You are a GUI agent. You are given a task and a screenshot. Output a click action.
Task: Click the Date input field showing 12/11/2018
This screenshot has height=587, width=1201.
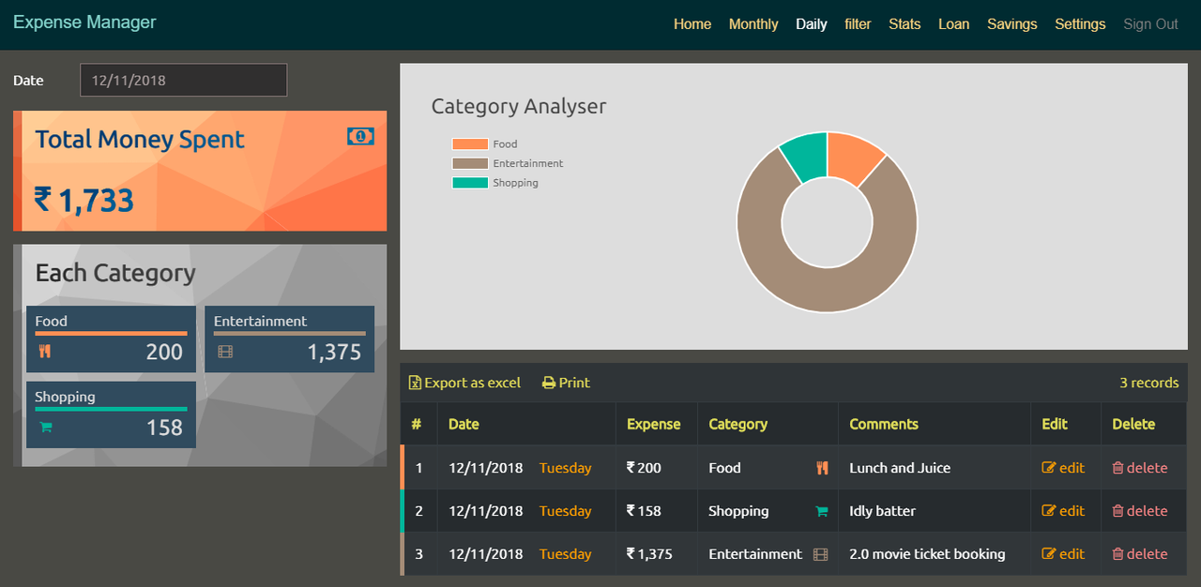point(183,80)
